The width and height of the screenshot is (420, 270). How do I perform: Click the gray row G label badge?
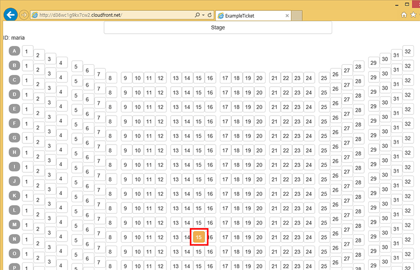[14, 138]
